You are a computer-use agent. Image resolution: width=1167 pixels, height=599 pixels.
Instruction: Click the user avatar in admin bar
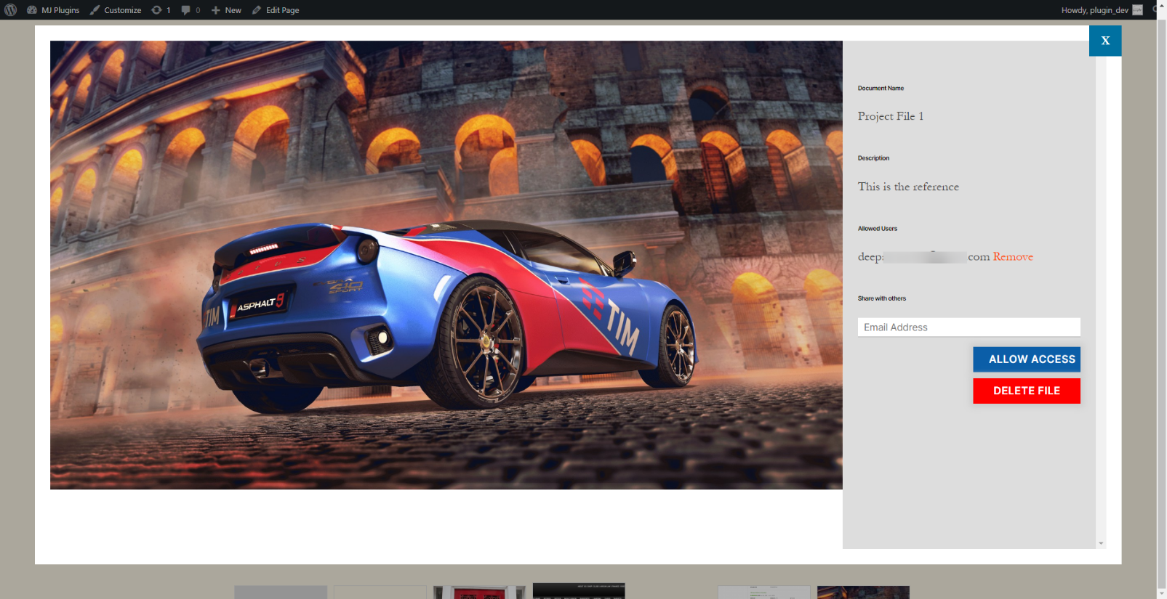(x=1138, y=10)
